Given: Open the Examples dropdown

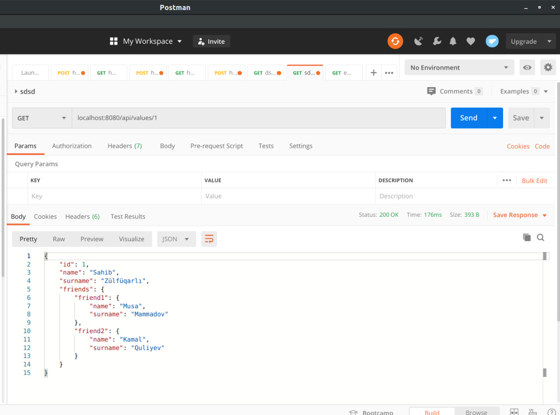Looking at the screenshot, I should (x=524, y=91).
